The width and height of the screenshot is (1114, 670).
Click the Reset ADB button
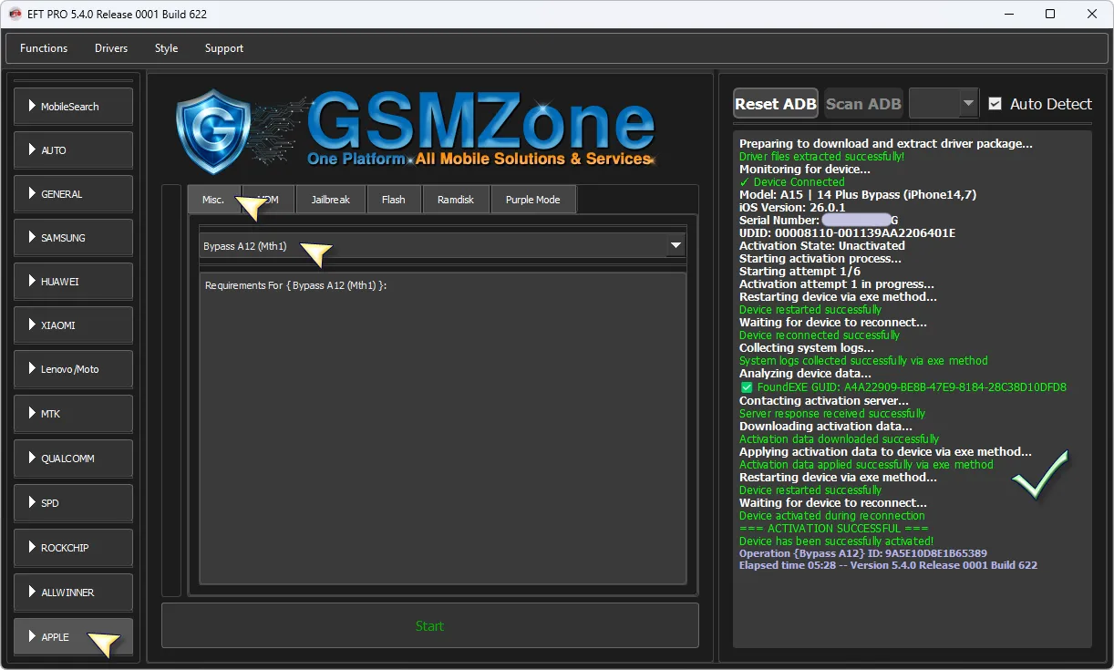click(x=775, y=104)
